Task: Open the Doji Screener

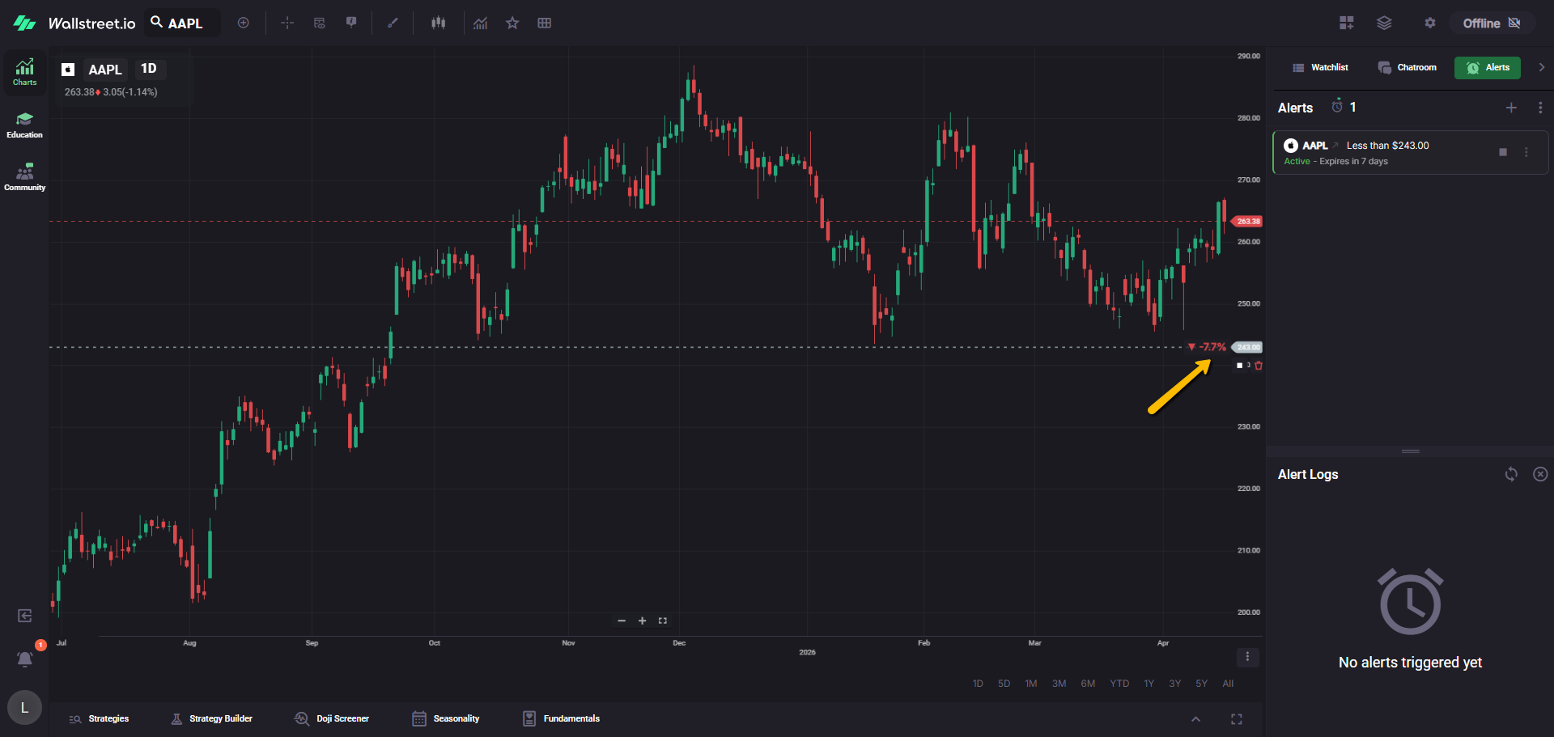Action: pos(332,718)
